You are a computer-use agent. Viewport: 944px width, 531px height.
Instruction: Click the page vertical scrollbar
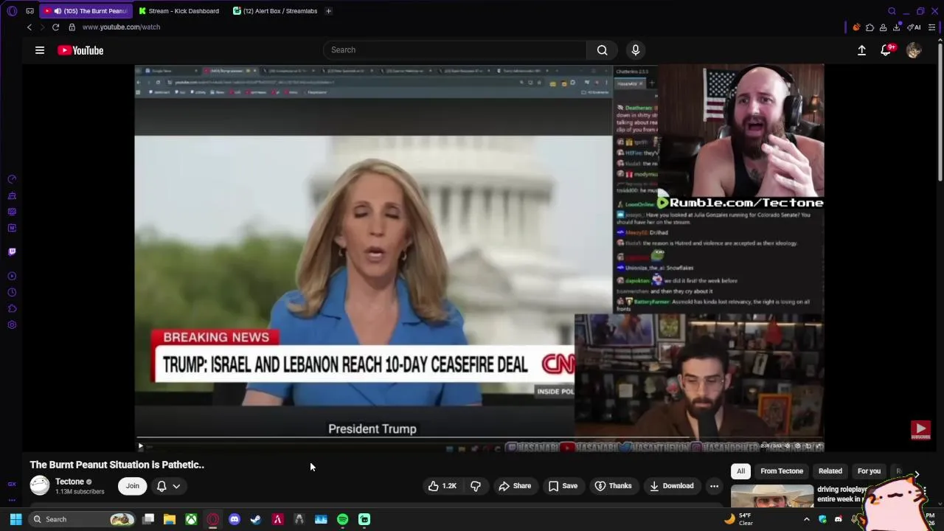point(940,111)
